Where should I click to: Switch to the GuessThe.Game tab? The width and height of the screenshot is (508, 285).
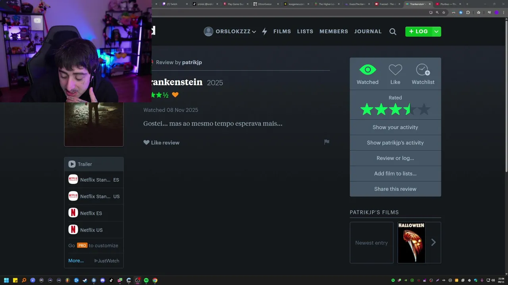357,4
